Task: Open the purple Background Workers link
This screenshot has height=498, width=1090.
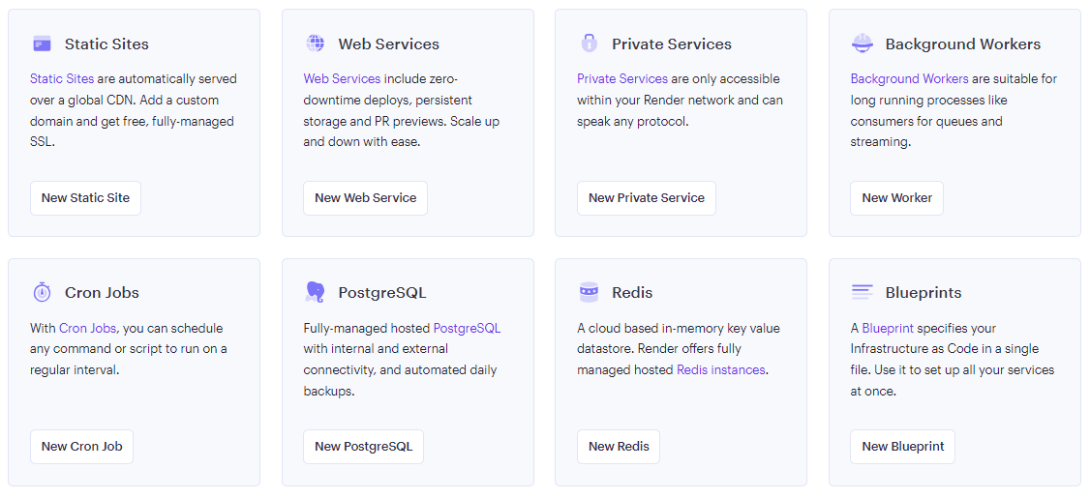Action: [x=909, y=78]
